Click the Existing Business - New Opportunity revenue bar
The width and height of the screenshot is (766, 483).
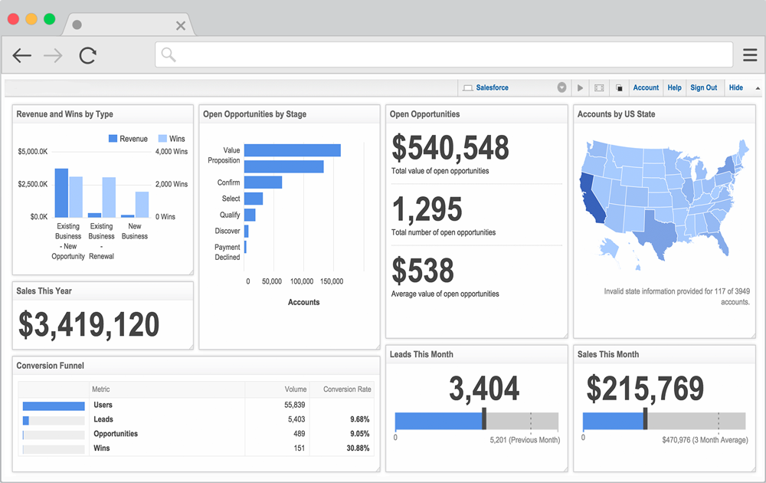(x=61, y=192)
